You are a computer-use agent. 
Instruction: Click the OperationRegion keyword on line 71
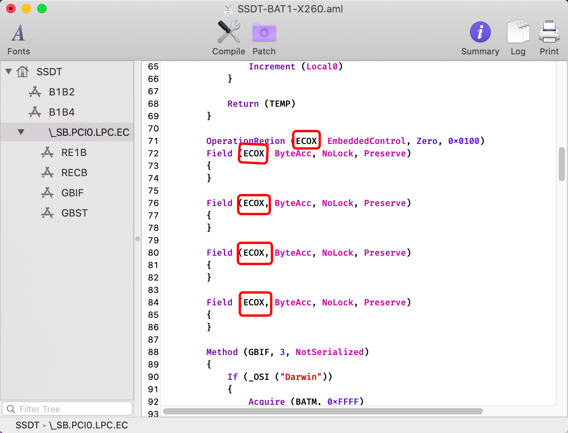click(x=246, y=141)
